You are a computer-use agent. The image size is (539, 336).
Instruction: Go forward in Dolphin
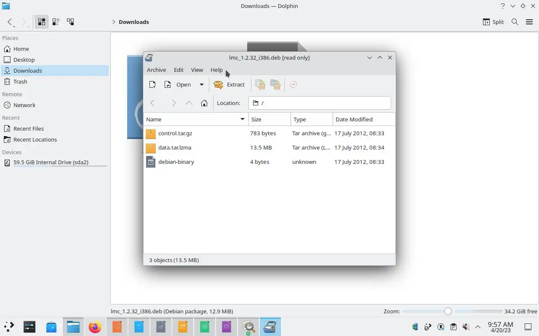24,22
